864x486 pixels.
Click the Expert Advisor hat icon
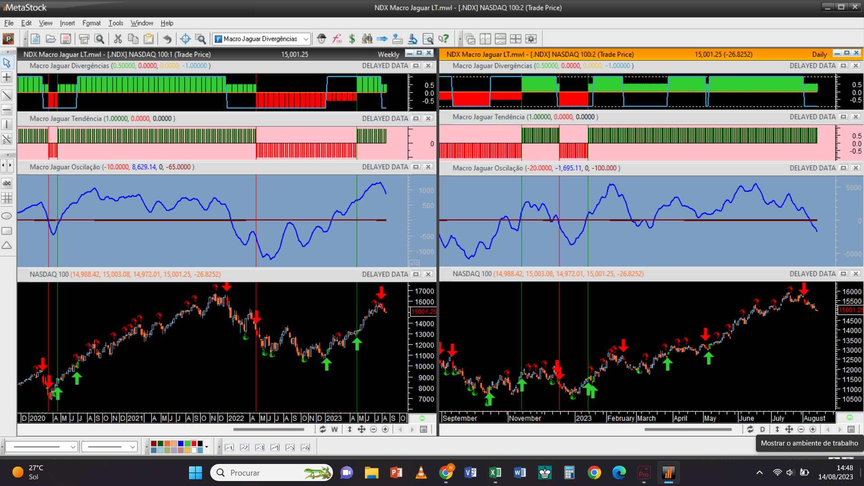coord(321,39)
